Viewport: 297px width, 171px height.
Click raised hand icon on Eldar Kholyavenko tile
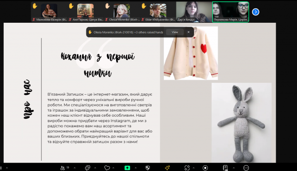point(144,6)
